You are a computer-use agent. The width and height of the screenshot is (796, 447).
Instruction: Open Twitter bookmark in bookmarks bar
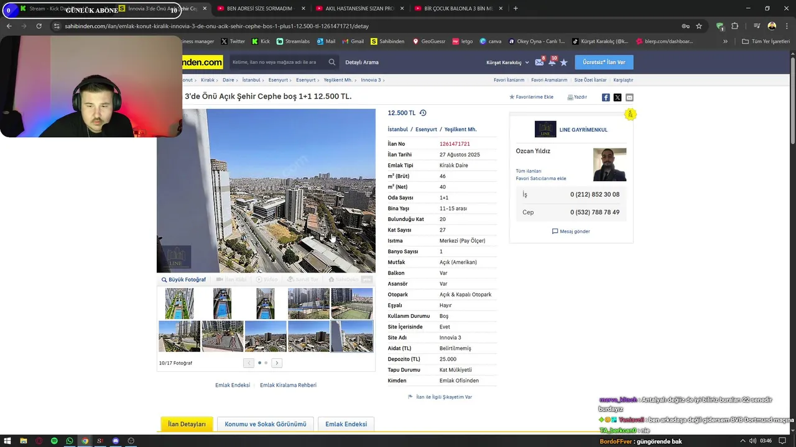point(233,42)
